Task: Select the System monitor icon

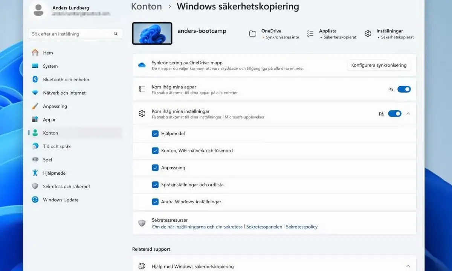Action: click(35, 66)
